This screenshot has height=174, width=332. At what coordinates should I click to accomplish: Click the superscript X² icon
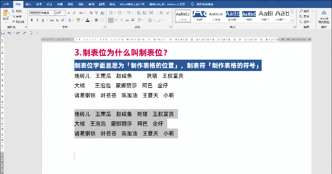pos(63,20)
